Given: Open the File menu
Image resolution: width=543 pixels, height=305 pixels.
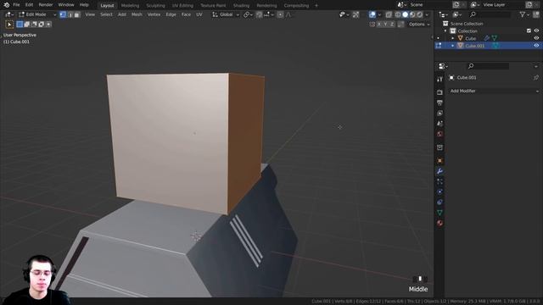Looking at the screenshot, I should (16, 5).
